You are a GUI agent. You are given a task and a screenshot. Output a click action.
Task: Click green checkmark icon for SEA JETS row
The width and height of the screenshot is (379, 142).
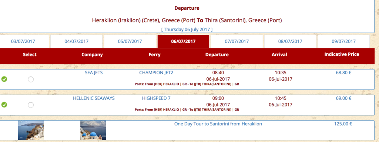(x=4, y=79)
